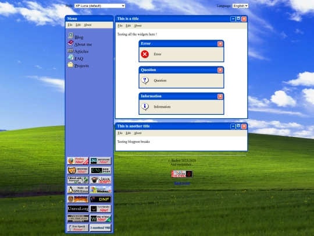Click the orange cat face badge
The height and width of the screenshot is (236, 314).
(78, 170)
